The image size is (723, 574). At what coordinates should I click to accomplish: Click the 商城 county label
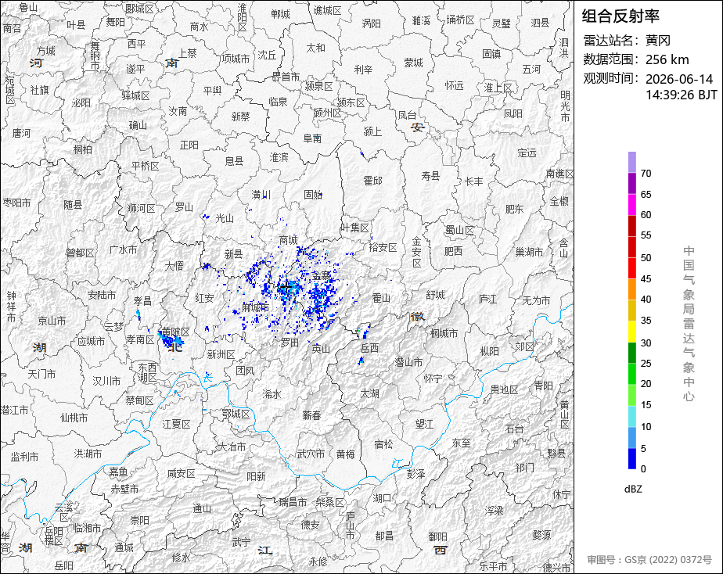289,240
